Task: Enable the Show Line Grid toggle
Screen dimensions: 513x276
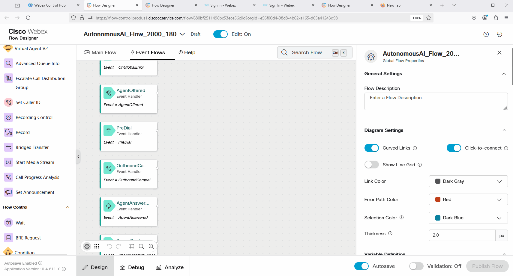Action: point(371,165)
